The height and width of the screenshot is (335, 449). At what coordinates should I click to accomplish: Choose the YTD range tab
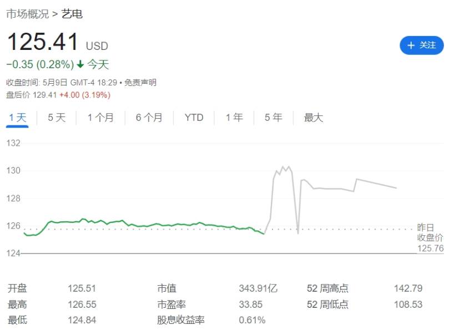click(194, 118)
